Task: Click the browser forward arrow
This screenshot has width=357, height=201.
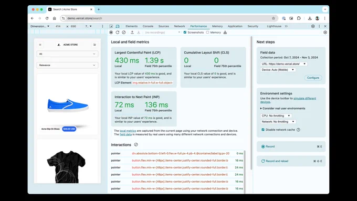Action: tap(39, 18)
